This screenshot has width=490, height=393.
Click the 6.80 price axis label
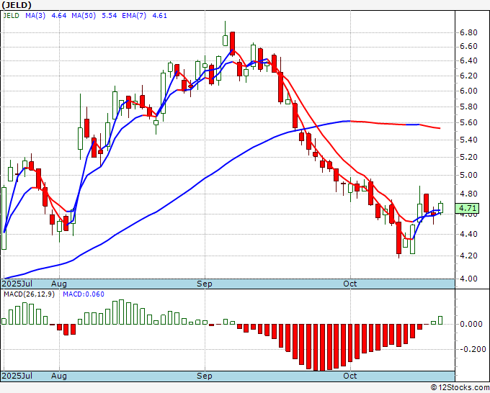[x=468, y=32]
